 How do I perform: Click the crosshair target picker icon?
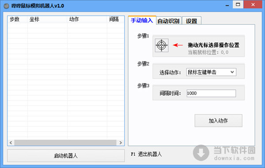(162, 45)
